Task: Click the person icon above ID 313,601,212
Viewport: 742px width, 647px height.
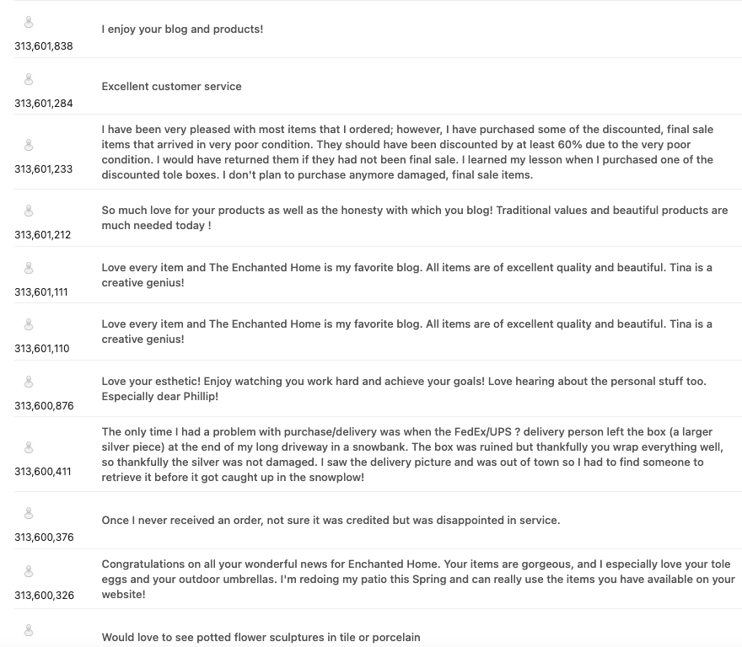Action: (29, 211)
